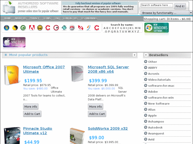193x144 pixels.
Task: Click the arrow icon beside Avanquest
Action: coord(145,133)
